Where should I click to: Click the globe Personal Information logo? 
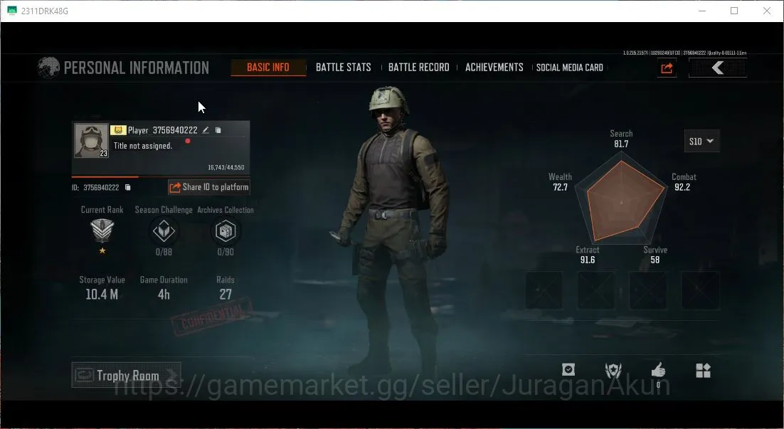click(x=48, y=68)
